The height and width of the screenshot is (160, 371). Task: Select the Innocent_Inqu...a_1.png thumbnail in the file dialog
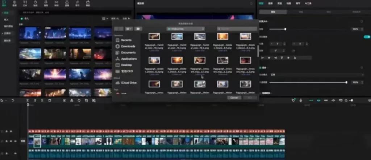pyautogui.click(x=200, y=60)
